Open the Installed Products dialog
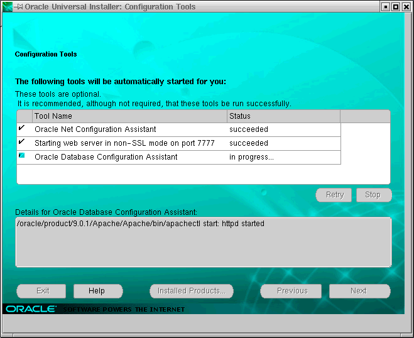This screenshot has height=338, width=414. click(x=192, y=291)
